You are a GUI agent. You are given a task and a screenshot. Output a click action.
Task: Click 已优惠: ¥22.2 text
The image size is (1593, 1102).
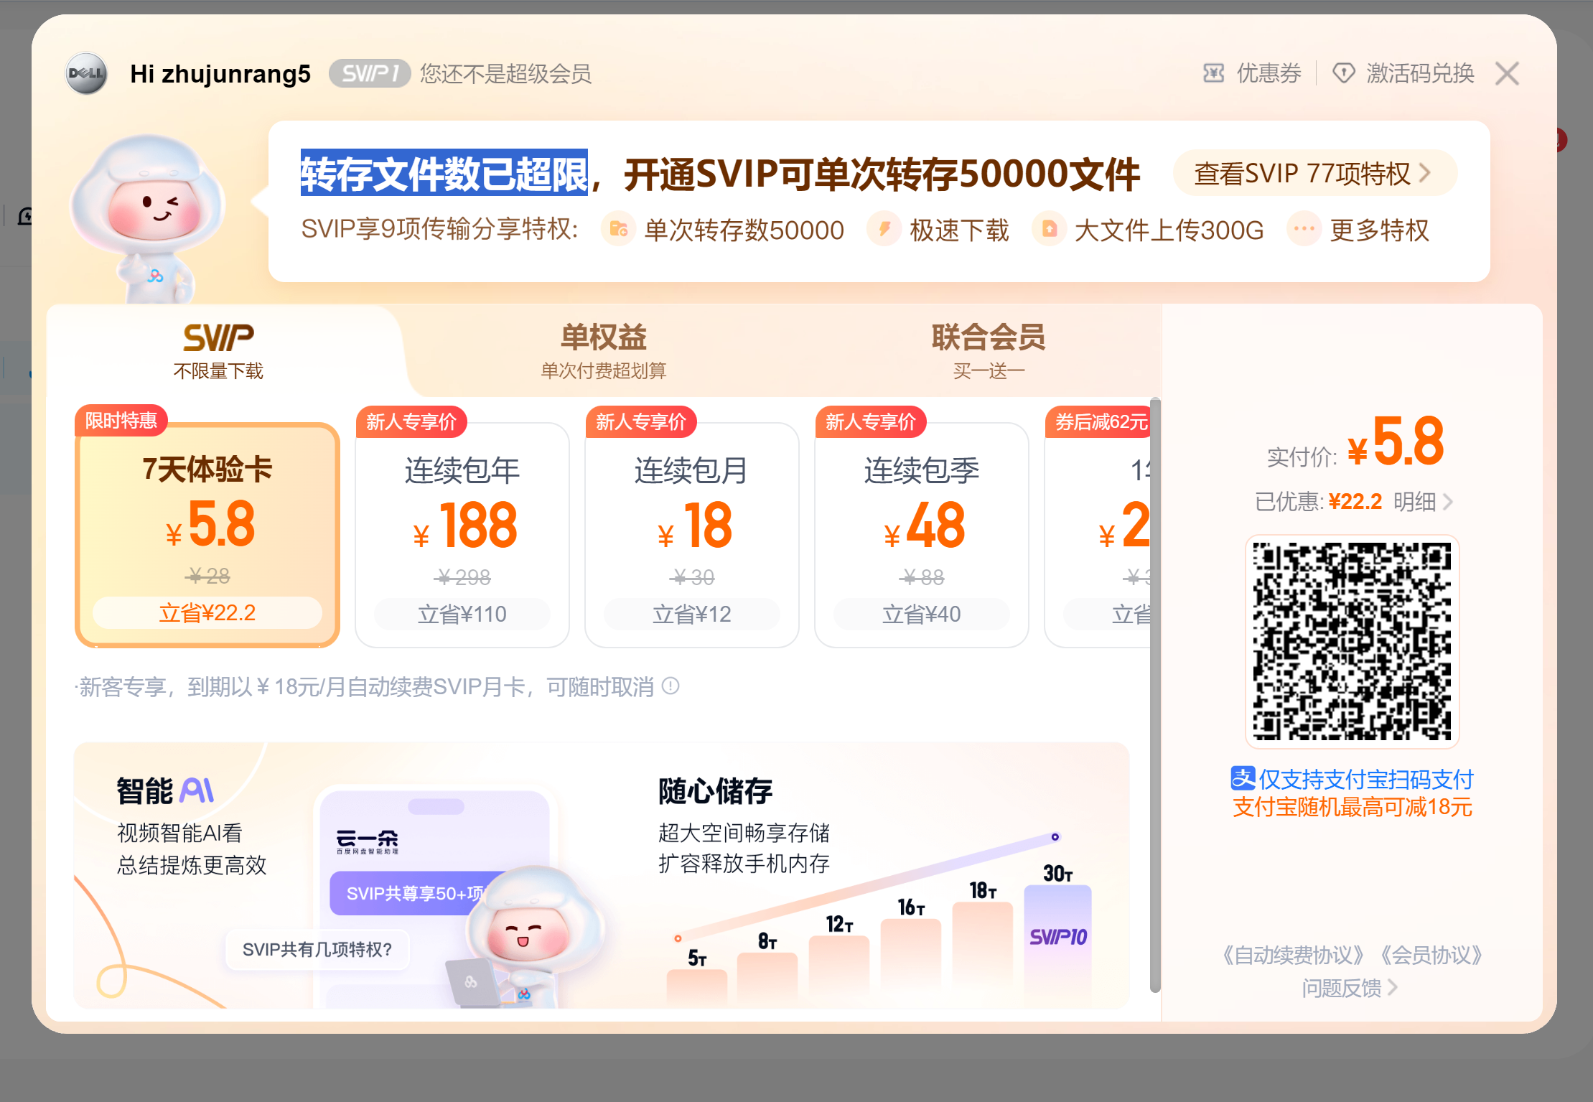pos(1319,501)
